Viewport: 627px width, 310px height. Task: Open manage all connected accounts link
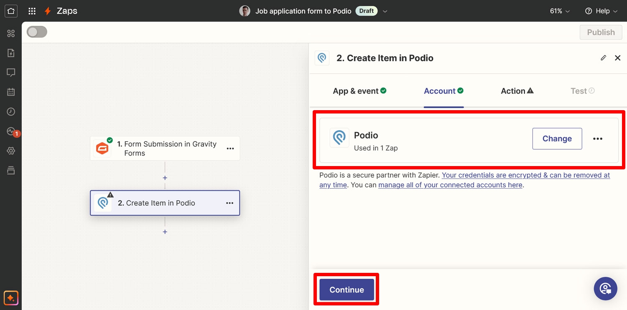[x=450, y=185]
